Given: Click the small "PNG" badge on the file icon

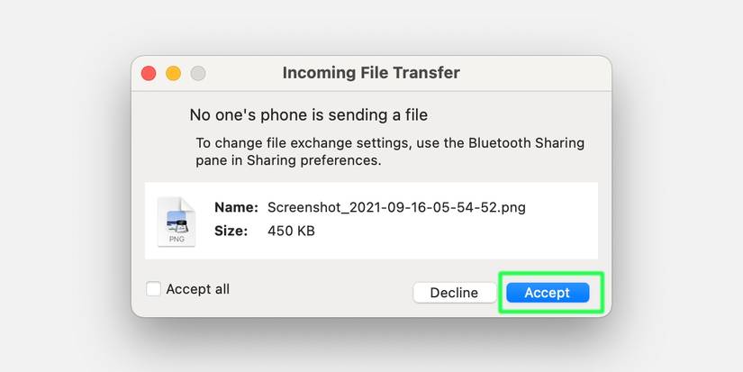Looking at the screenshot, I should coord(176,240).
